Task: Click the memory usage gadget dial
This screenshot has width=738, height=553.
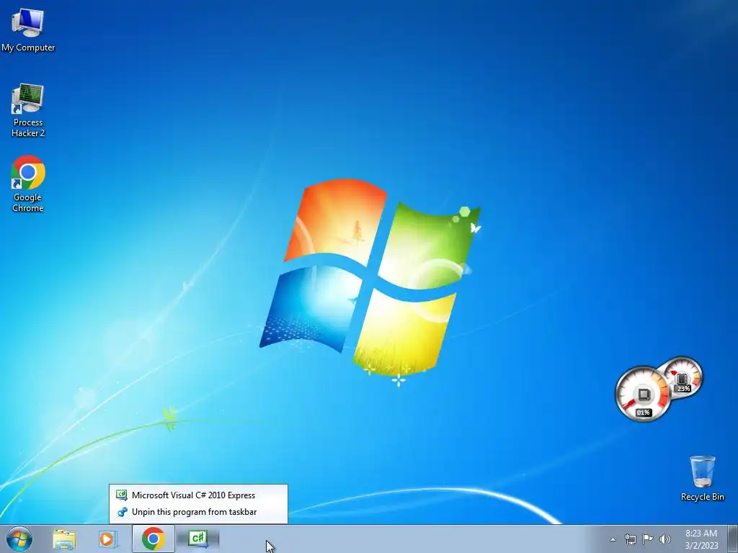Action: (x=683, y=377)
